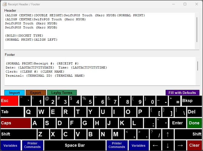This screenshot has width=203, height=151.
Task: Click the Del key
Action: (195, 112)
